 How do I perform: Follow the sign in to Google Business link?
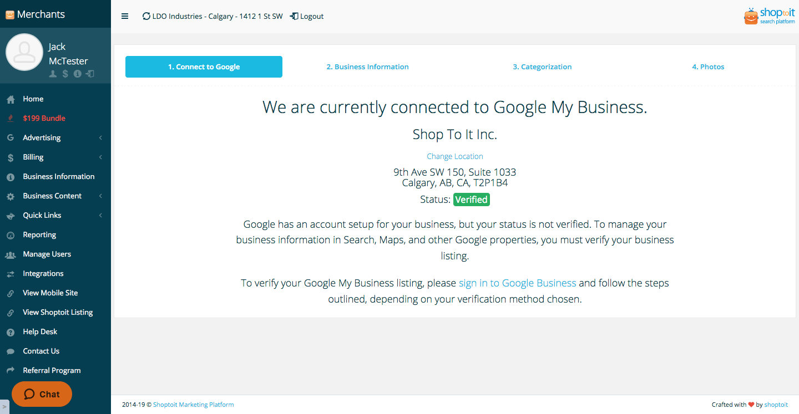[517, 283]
